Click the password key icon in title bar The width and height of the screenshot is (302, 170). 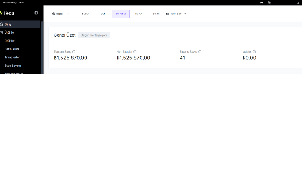pyautogui.click(x=261, y=3)
